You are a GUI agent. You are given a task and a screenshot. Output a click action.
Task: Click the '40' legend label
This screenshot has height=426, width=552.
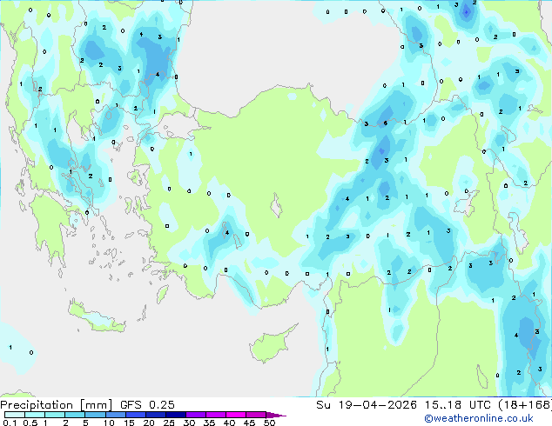[x=230, y=423]
